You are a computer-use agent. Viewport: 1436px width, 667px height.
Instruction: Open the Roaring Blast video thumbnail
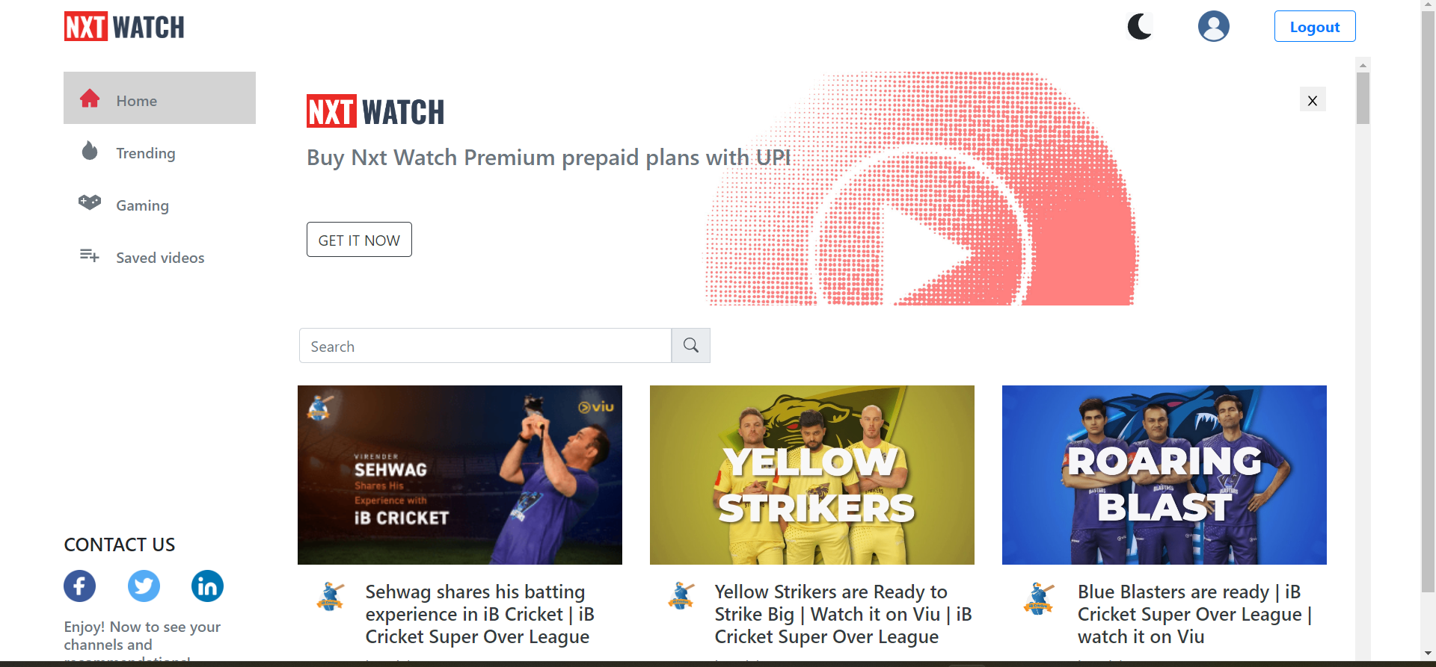click(1165, 475)
